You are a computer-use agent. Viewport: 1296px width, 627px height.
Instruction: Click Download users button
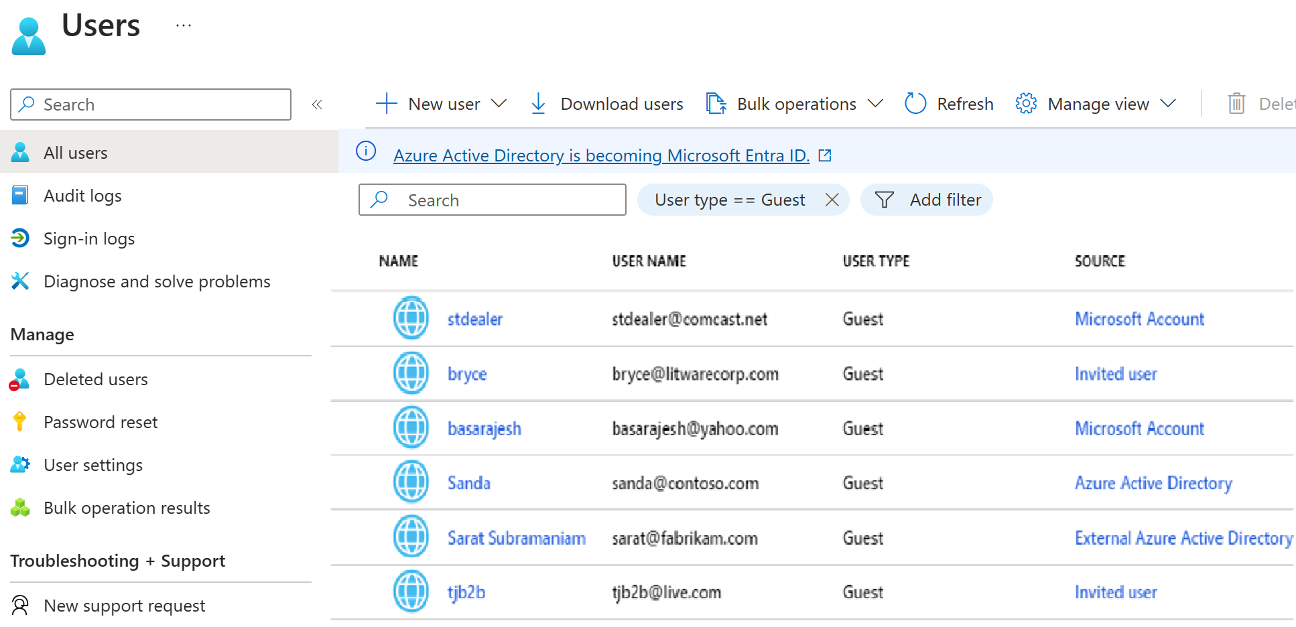(606, 104)
